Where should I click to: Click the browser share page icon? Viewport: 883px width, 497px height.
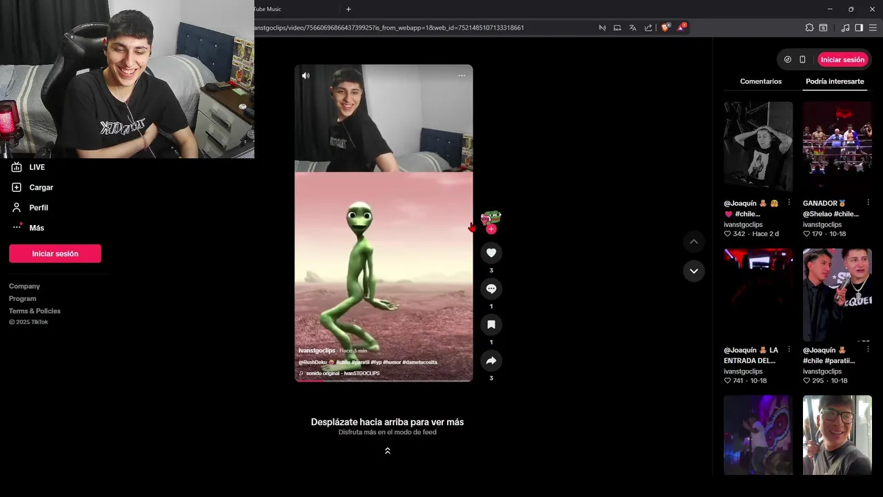pyautogui.click(x=648, y=28)
